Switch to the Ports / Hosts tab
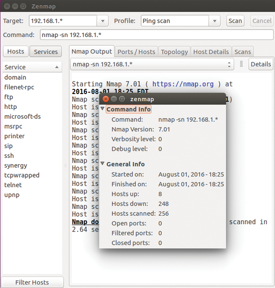 point(136,52)
